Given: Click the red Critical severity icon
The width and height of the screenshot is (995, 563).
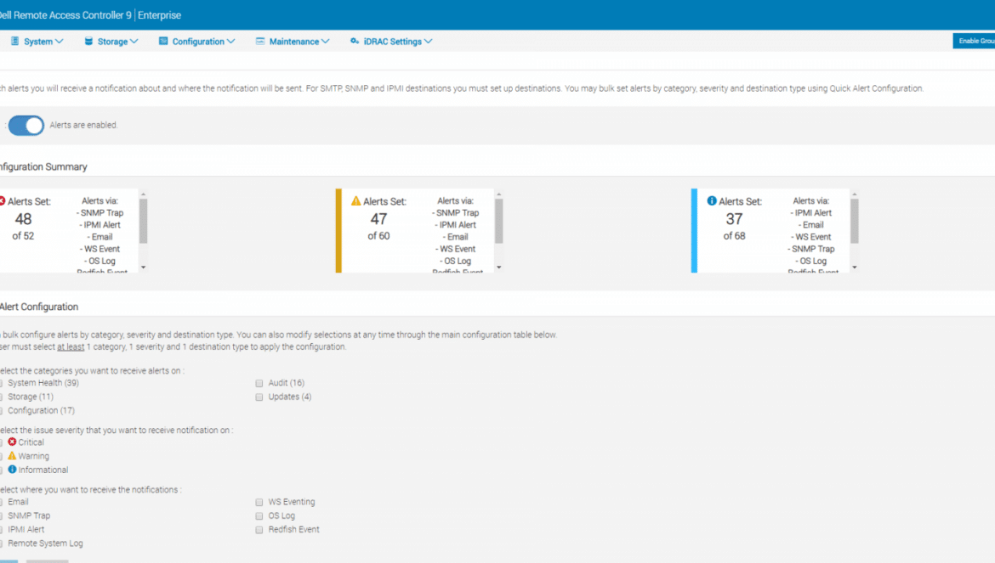Looking at the screenshot, I should pos(12,442).
